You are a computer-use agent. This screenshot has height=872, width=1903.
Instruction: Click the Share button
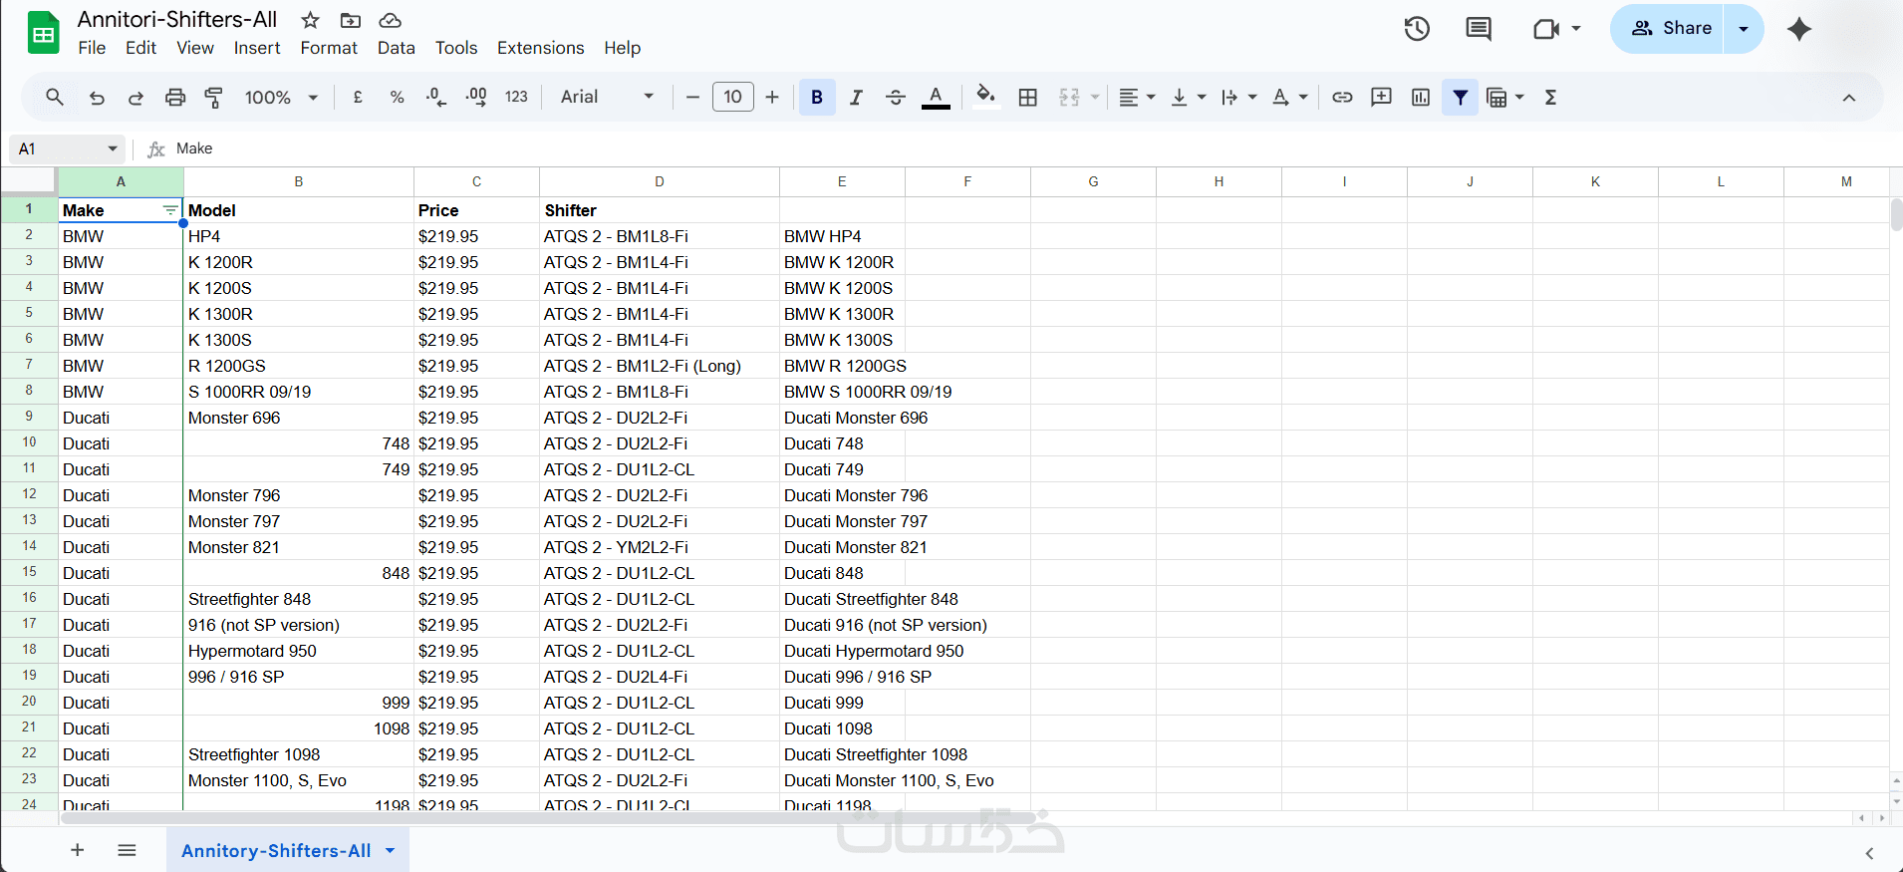click(1673, 29)
